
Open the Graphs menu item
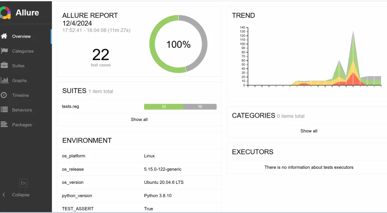point(19,81)
